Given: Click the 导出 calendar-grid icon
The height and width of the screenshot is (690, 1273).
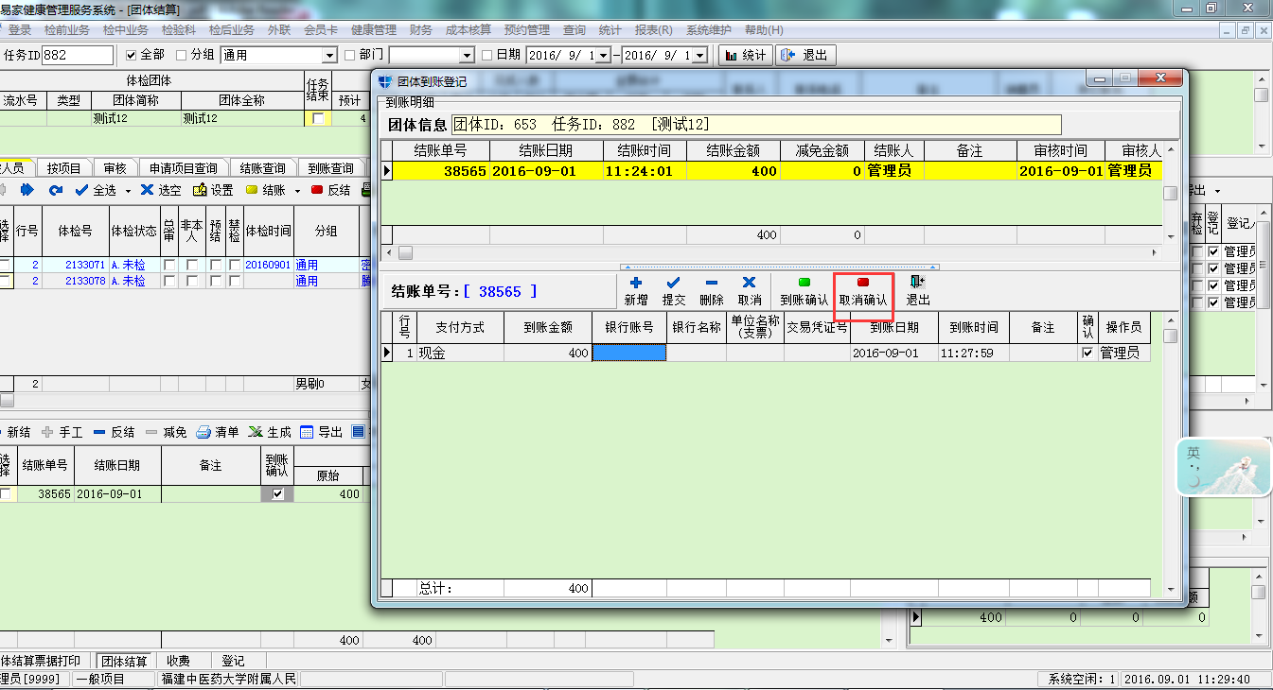Looking at the screenshot, I should (x=307, y=432).
